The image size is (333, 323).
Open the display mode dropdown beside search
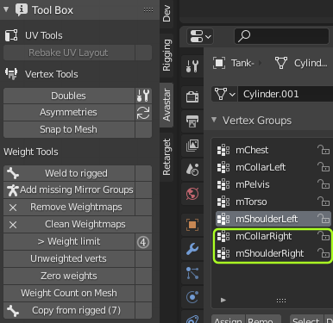click(x=200, y=36)
